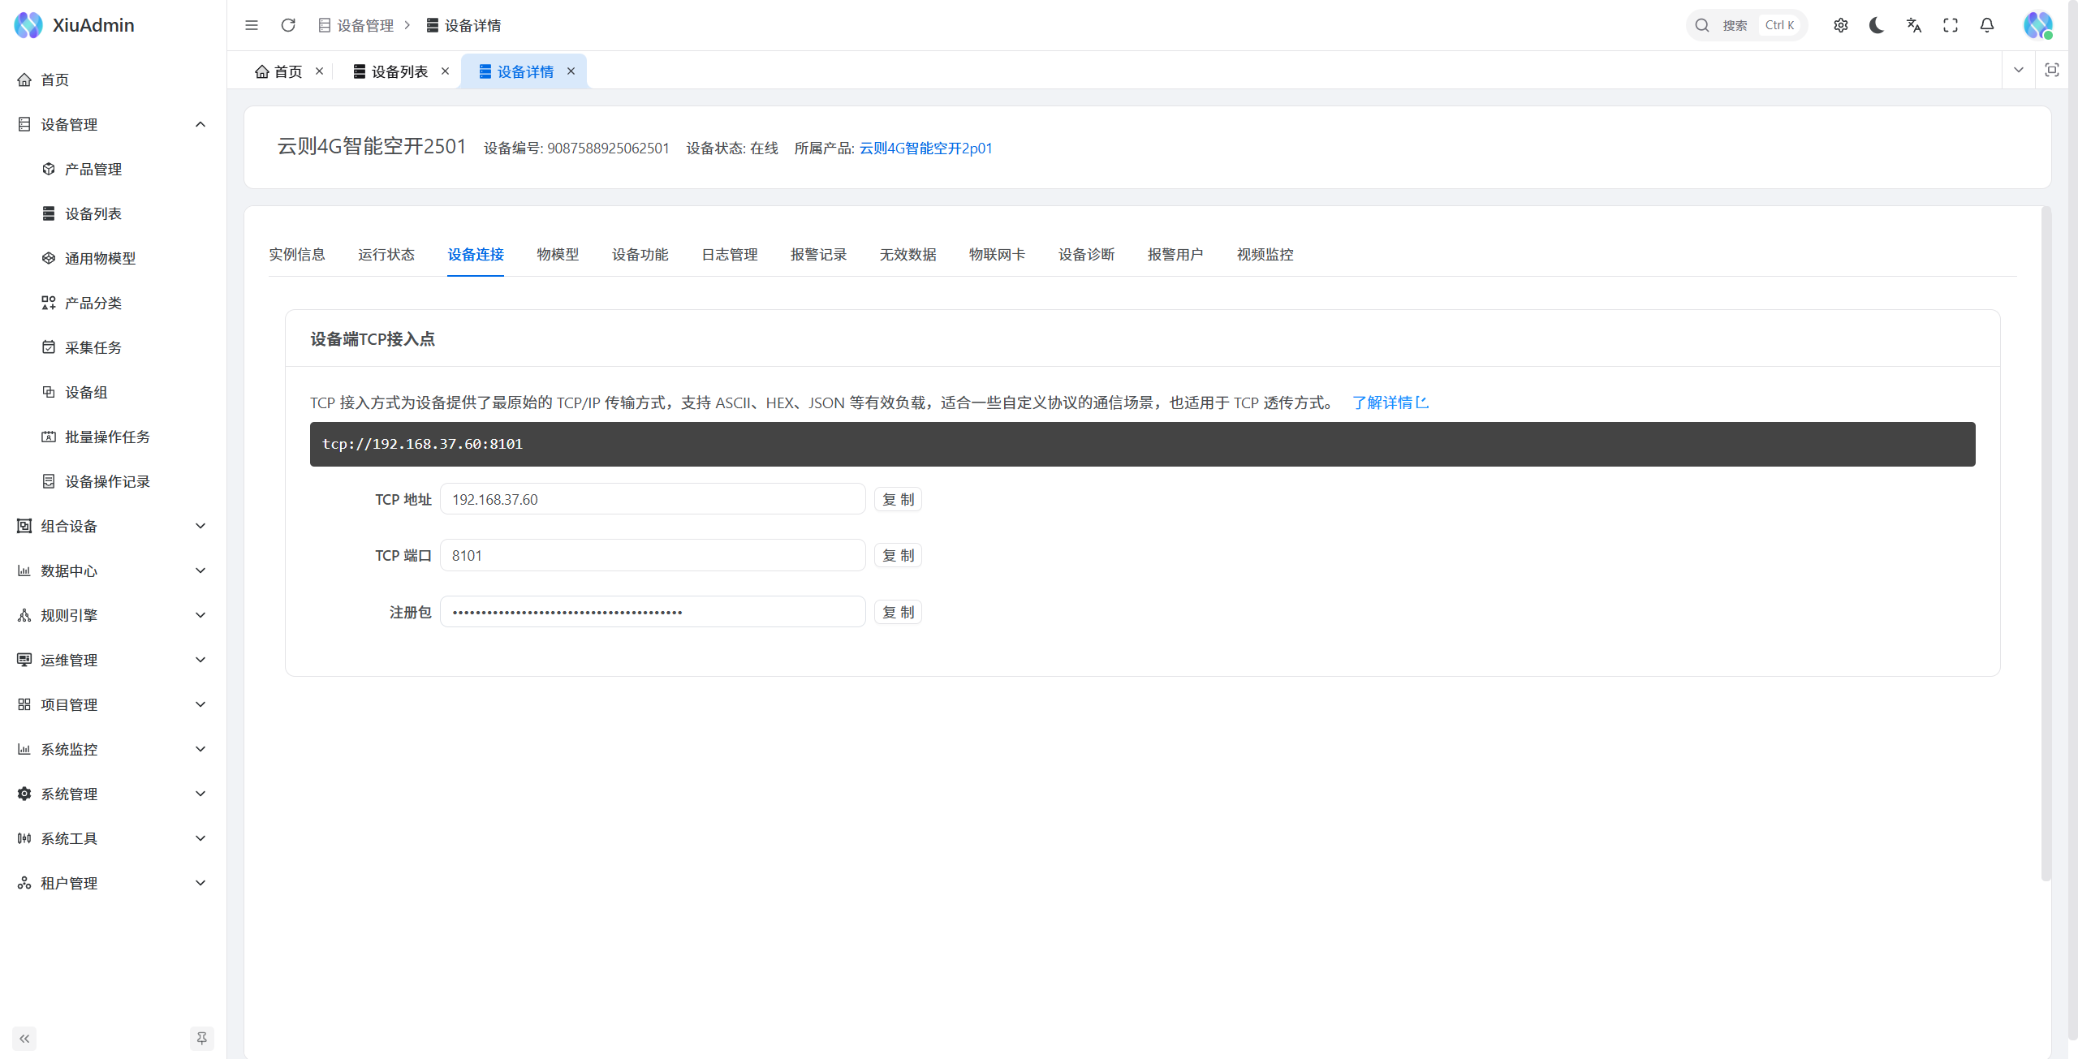Collapse sidebar with double-arrow icon
Viewport: 2078px width, 1059px height.
click(x=24, y=1038)
